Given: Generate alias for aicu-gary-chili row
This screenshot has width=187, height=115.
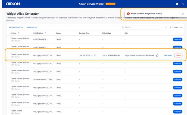Looking at the screenshot, I should 177,72.
